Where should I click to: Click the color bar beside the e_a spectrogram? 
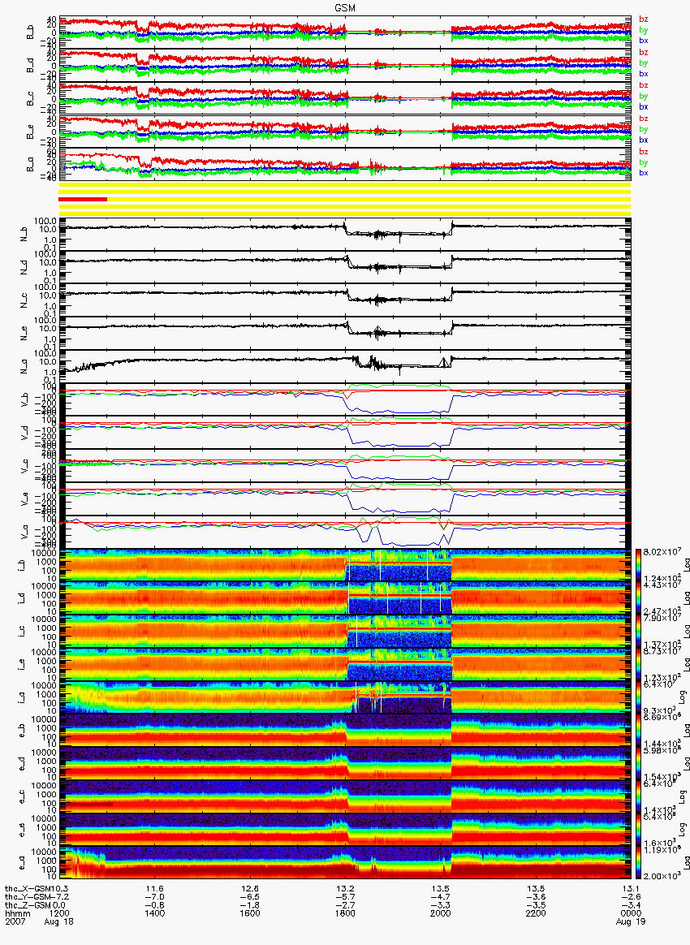click(x=639, y=863)
